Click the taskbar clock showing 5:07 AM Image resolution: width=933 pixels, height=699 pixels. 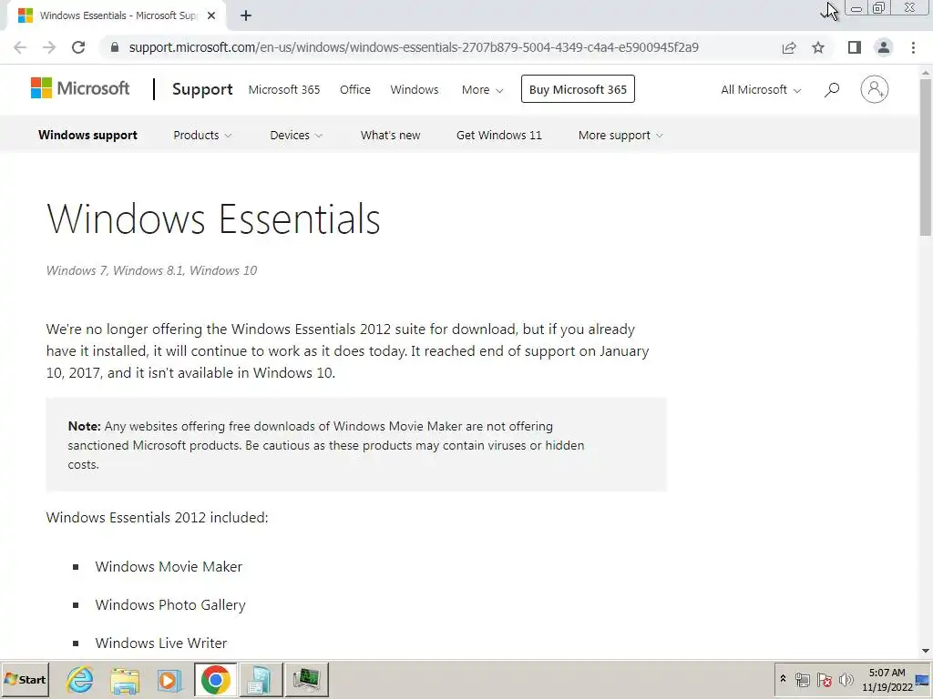(887, 679)
